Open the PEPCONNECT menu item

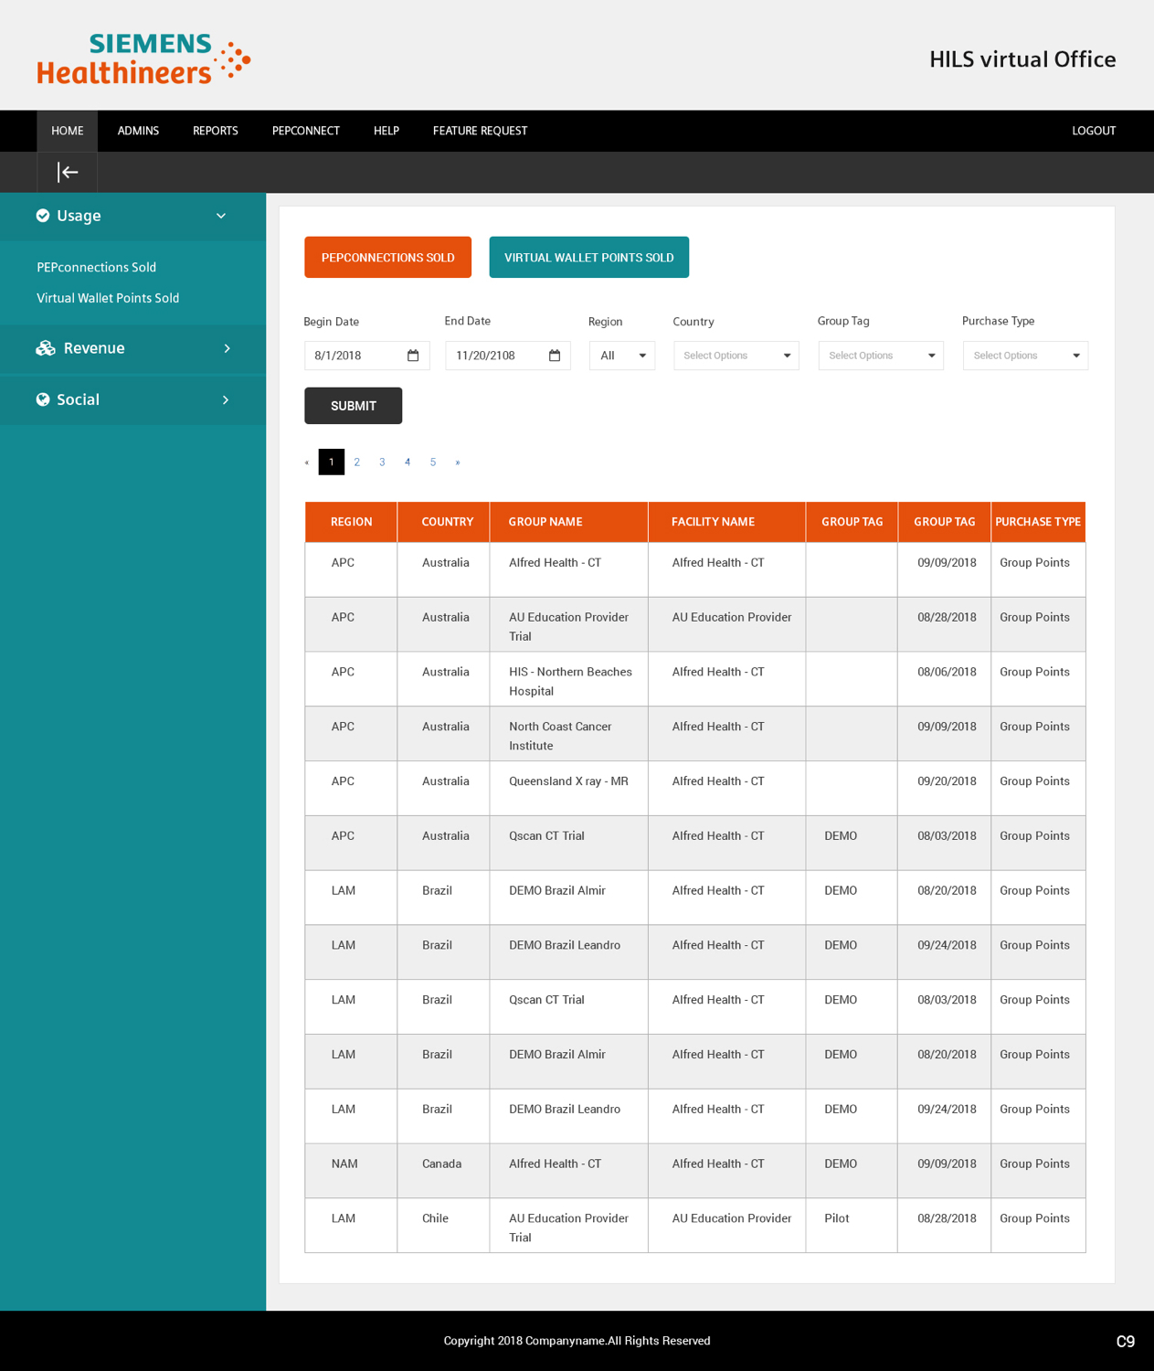(x=305, y=131)
